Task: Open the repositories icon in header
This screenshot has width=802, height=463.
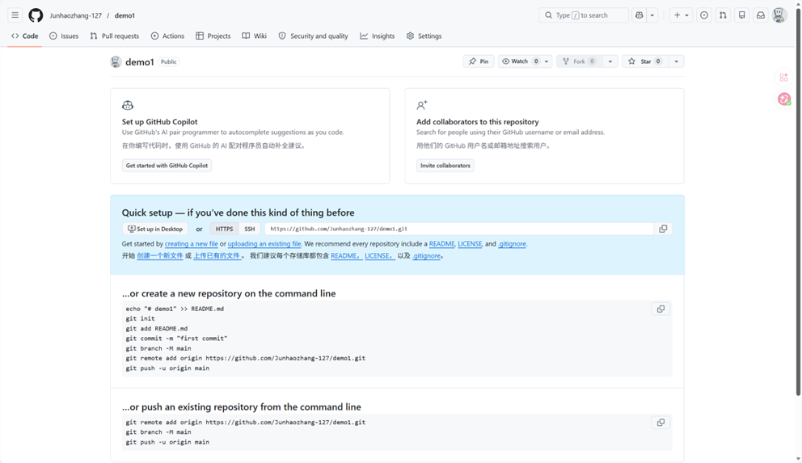Action: coord(741,15)
